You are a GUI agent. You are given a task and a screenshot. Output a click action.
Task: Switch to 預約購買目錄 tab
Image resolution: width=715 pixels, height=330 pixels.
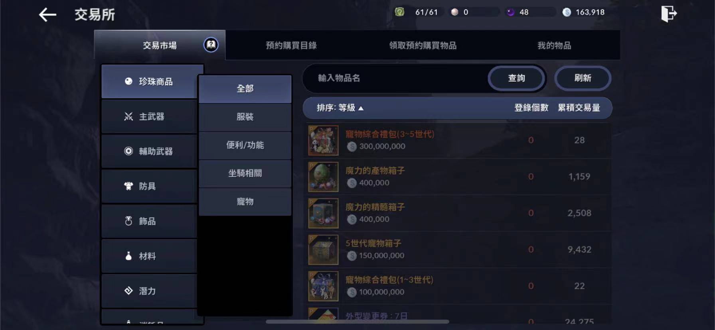pos(291,45)
